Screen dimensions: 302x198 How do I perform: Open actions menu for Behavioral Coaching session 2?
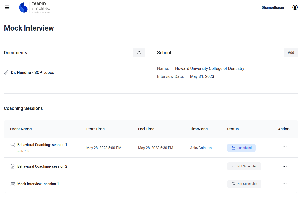pos(285,166)
